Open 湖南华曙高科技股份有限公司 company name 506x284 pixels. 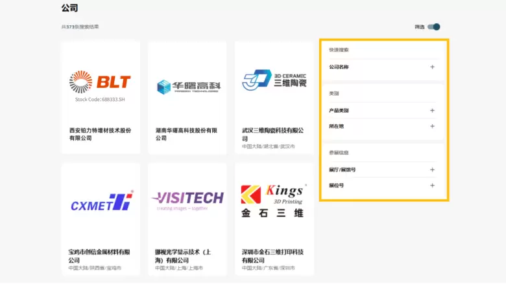[186, 134]
